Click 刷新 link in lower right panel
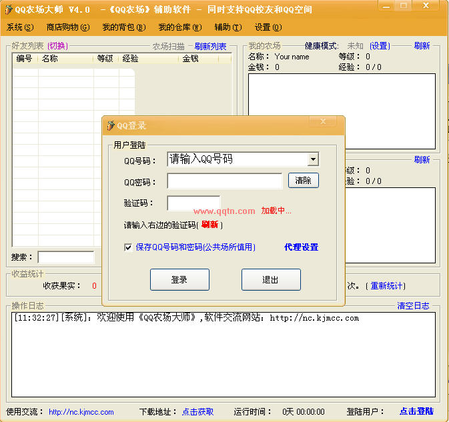449x422 pixels. click(x=422, y=159)
